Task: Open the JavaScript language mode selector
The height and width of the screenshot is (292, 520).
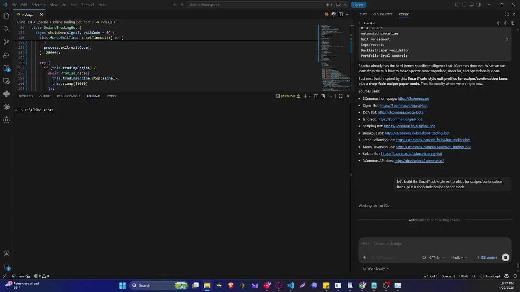Action: 493,276
